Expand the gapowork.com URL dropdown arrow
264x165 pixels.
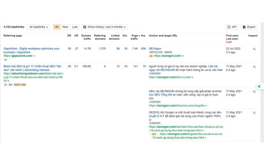pos(34,56)
